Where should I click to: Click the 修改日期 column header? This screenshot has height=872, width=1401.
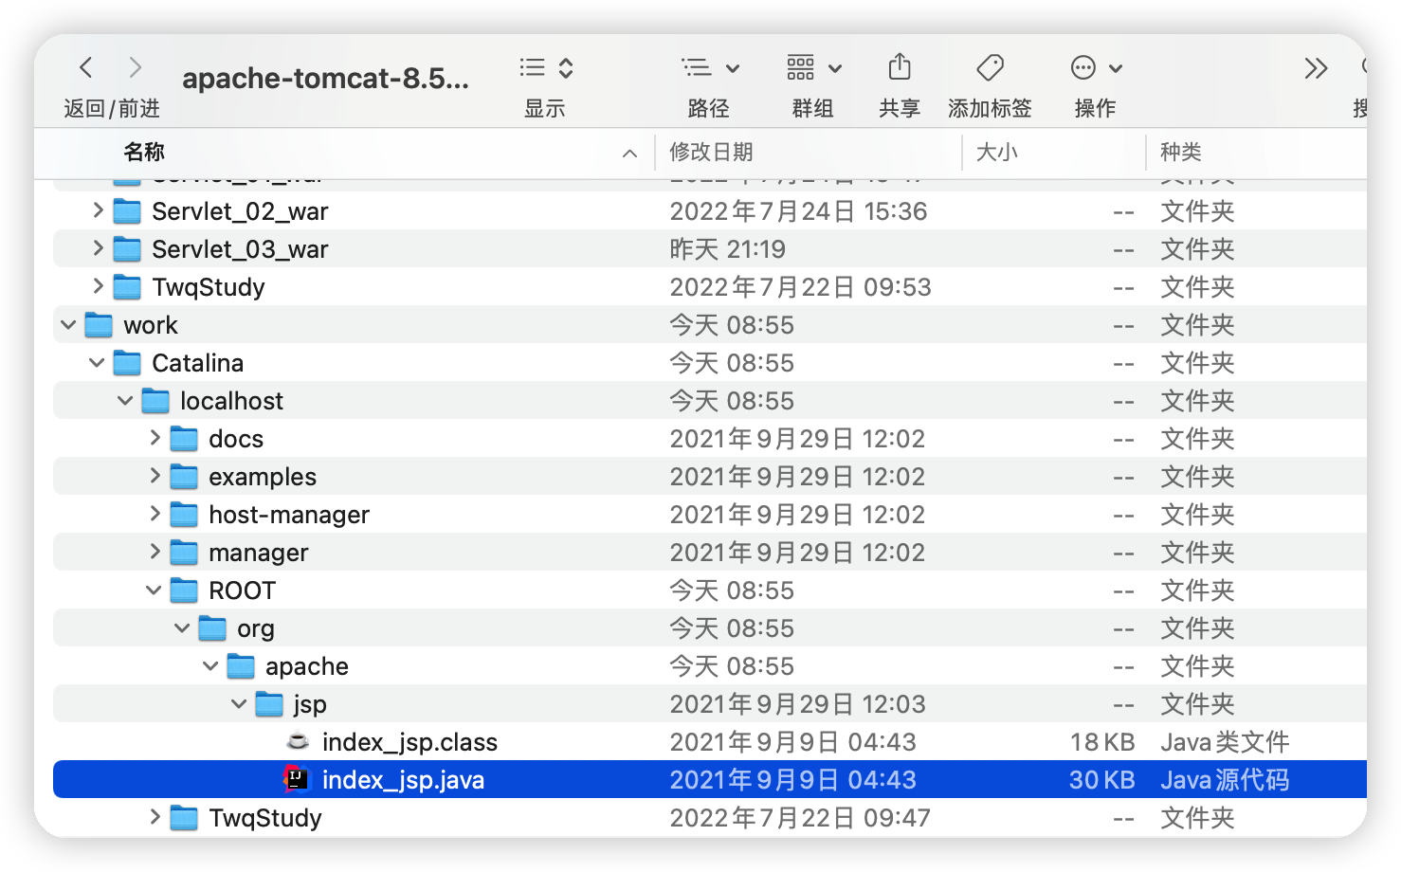[711, 152]
